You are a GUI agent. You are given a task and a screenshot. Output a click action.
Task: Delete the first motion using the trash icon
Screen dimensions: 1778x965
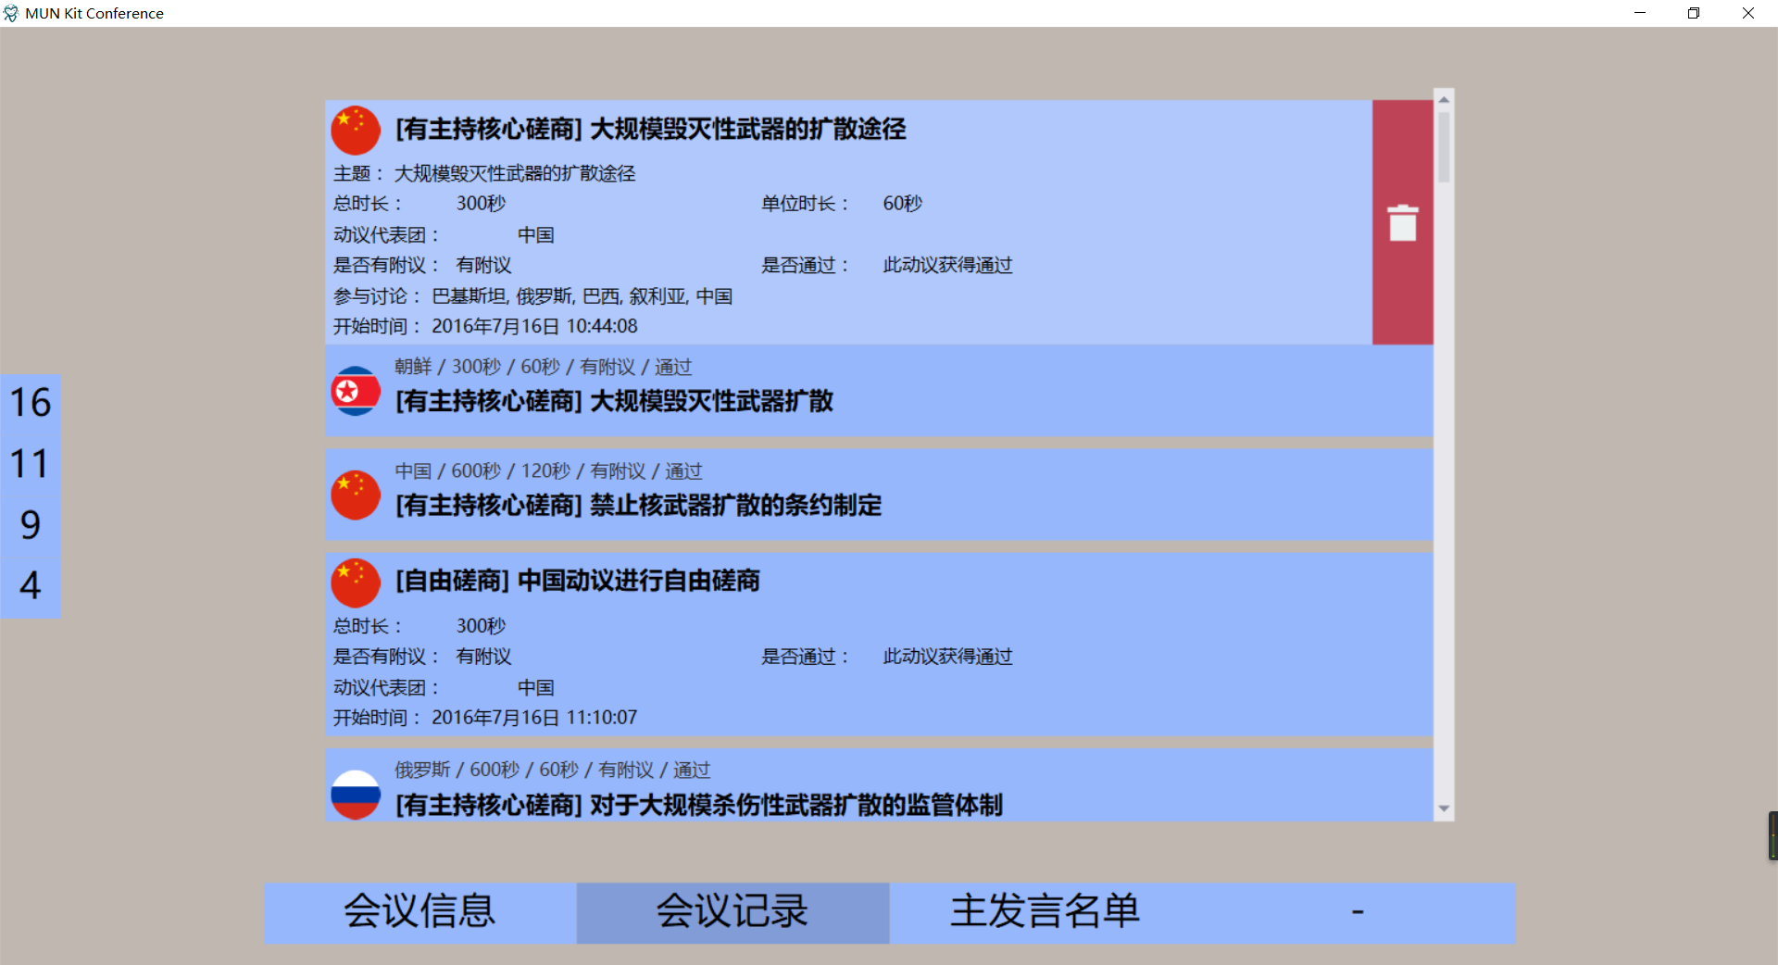tap(1402, 221)
